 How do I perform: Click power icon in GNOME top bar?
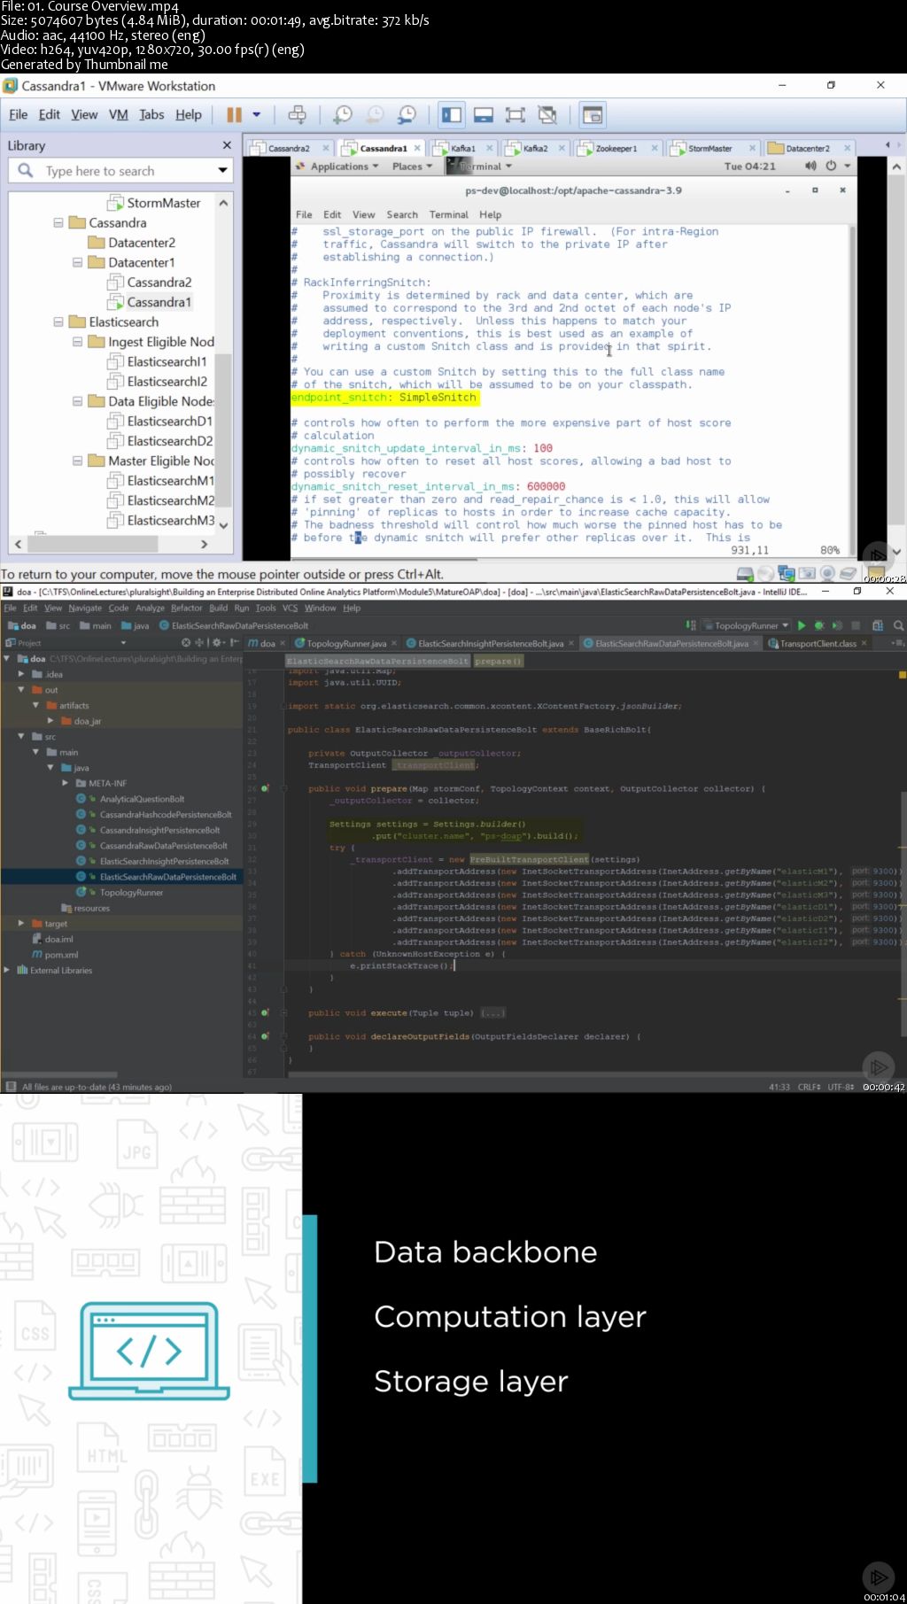click(831, 167)
